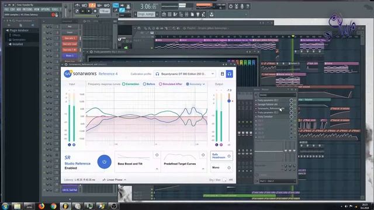Toggle first Fruity parametric EQ 2 slot enable knob

291,100
